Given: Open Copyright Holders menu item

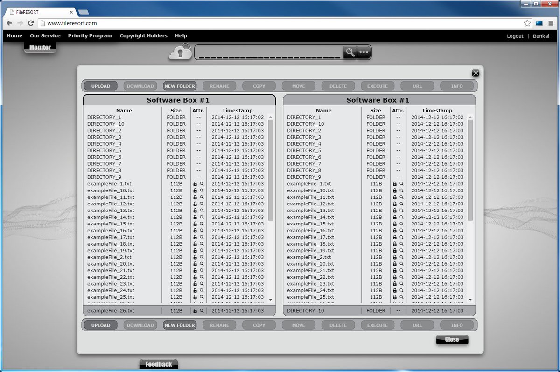Looking at the screenshot, I should click(x=143, y=36).
